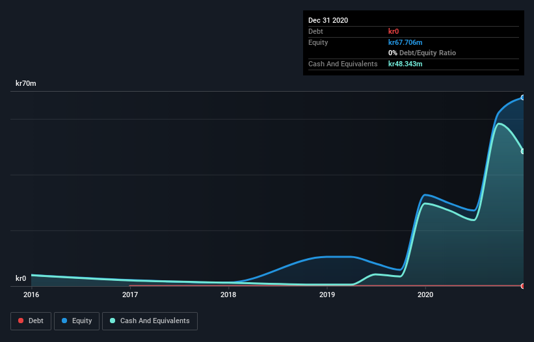The width and height of the screenshot is (534, 342).
Task: Click the Dec 31 2020 tooltip date
Action: [x=328, y=20]
